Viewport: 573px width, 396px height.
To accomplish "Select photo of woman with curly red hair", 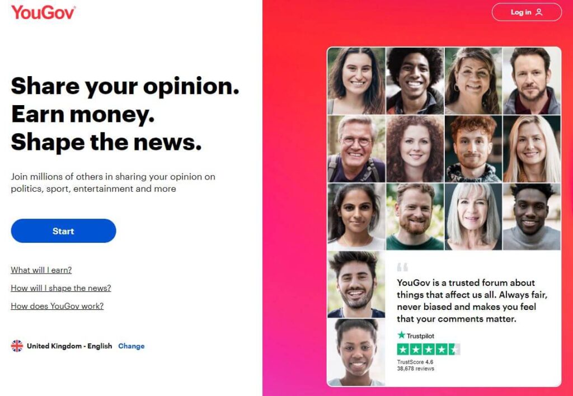I will [x=415, y=149].
